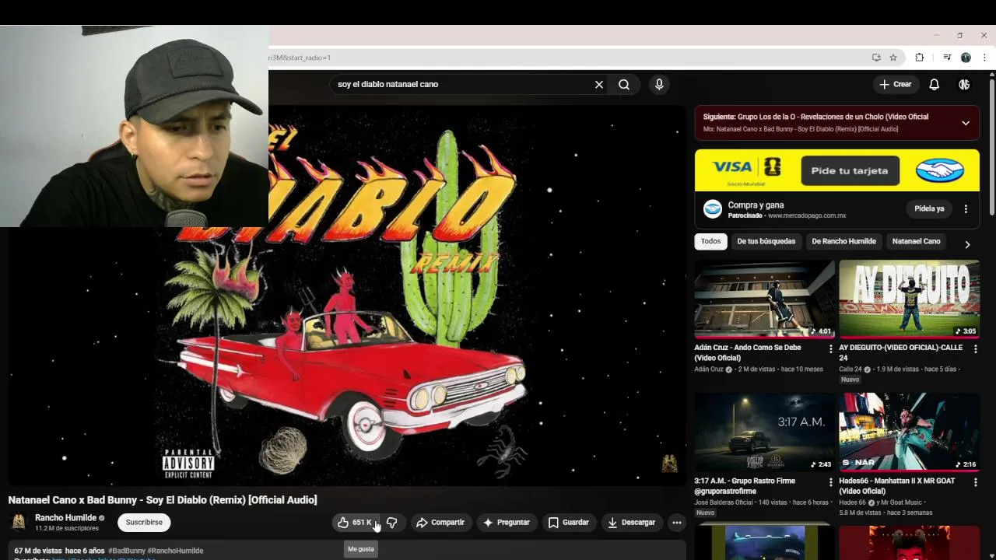The width and height of the screenshot is (996, 560).
Task: Open Rancho Humilde channel name
Action: (x=65, y=518)
